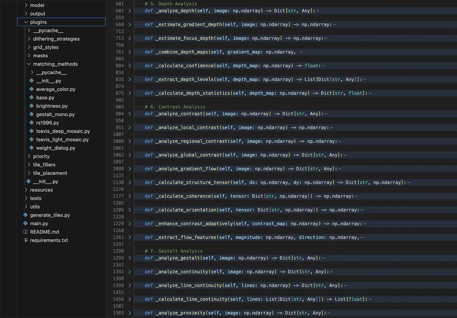The width and height of the screenshot is (457, 318).
Task: Open the output folder
Action: point(37,14)
